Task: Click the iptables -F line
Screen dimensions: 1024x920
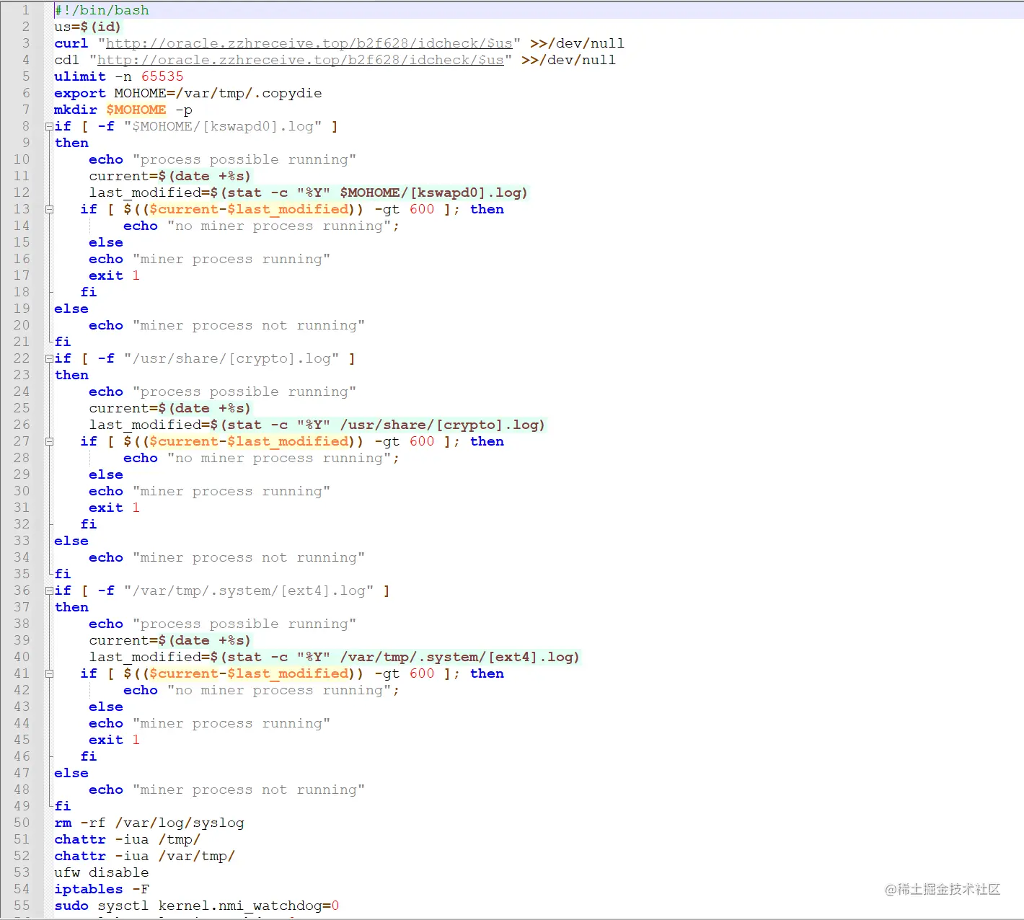Action: (102, 889)
